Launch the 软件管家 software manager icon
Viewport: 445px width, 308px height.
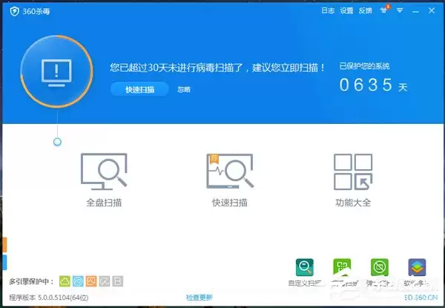point(417,268)
